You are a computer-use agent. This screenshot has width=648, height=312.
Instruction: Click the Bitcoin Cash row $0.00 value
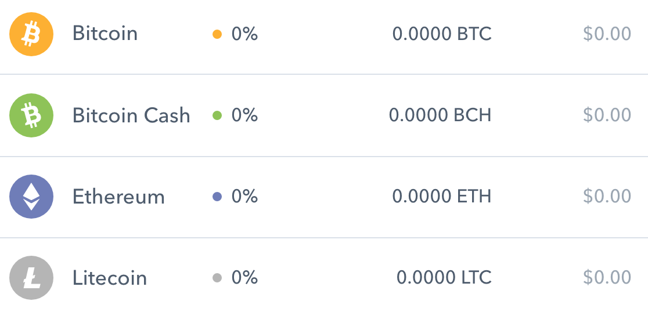coord(607,115)
